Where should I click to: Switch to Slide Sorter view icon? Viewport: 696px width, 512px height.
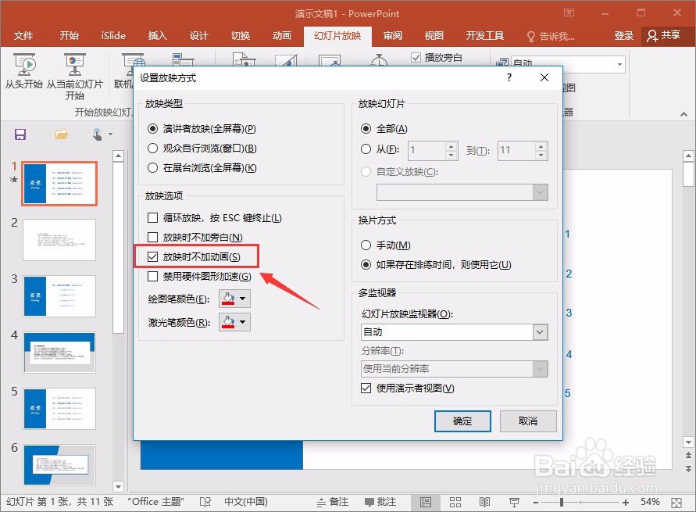(x=455, y=503)
